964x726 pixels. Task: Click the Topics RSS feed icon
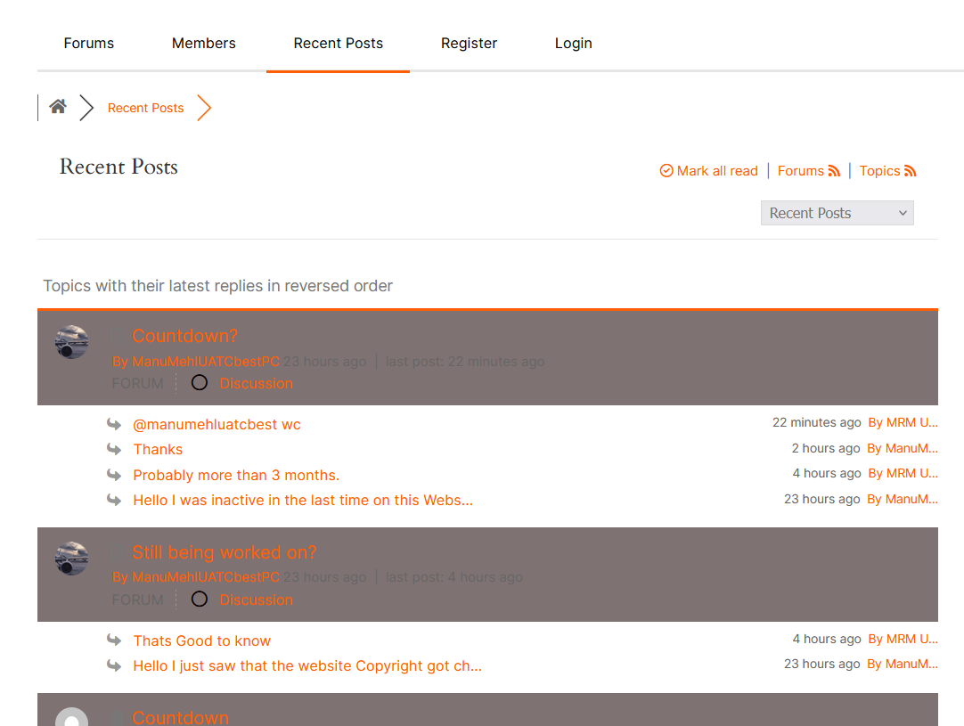click(x=911, y=171)
